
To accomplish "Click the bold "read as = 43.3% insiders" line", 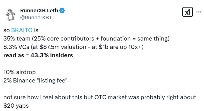I will coord(38,55).
